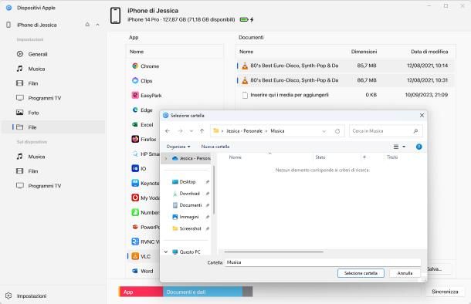Image resolution: width=471 pixels, height=304 pixels.
Task: Click the horizontal scrollbar in folder dialog
Action: (x=273, y=252)
